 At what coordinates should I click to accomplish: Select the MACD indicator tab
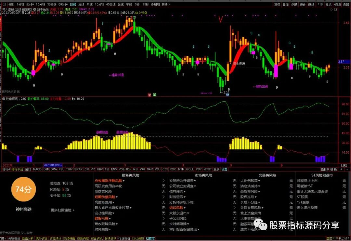37,170
